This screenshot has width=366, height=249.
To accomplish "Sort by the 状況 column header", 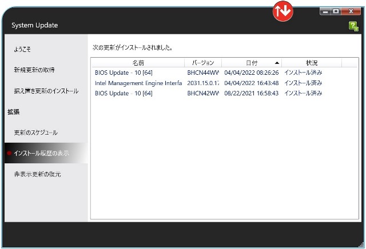I will coord(312,63).
